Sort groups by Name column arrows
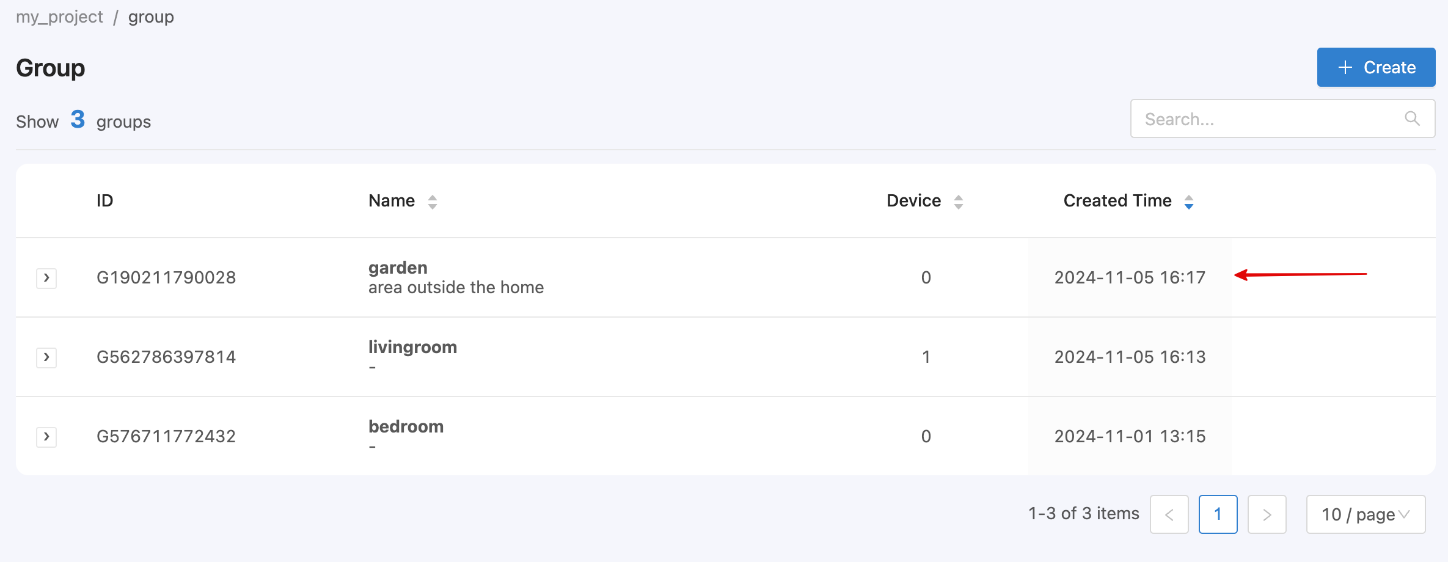 click(433, 202)
